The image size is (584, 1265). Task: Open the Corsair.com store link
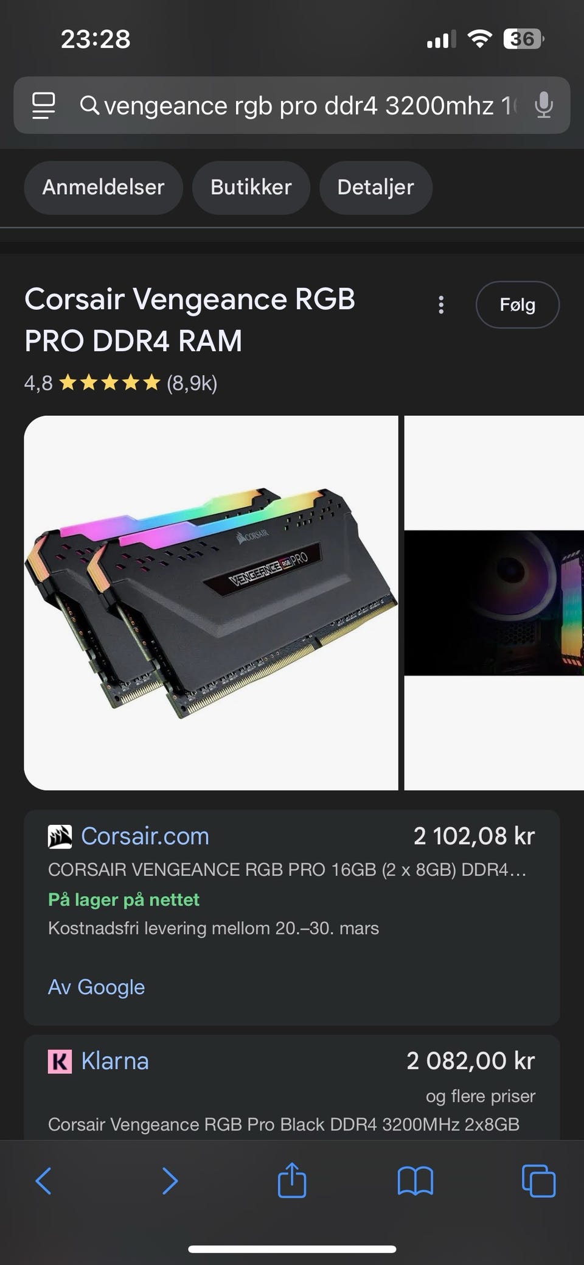pyautogui.click(x=145, y=836)
